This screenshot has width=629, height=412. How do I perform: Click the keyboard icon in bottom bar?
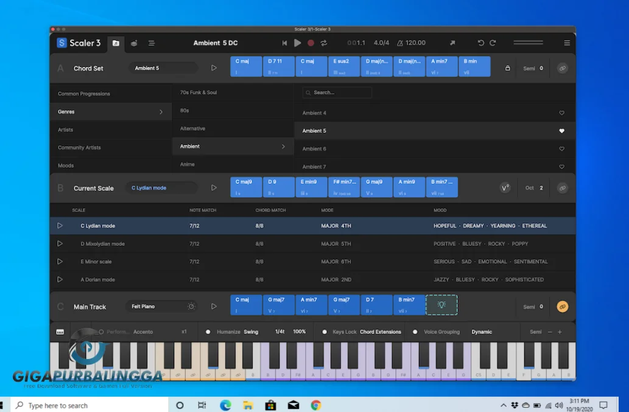pos(60,332)
